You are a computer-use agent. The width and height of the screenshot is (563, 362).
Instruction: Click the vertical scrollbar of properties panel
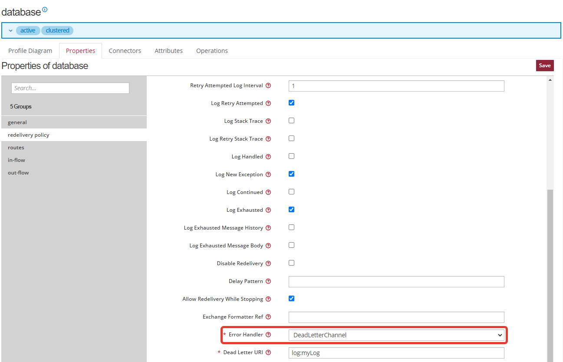[x=550, y=273]
